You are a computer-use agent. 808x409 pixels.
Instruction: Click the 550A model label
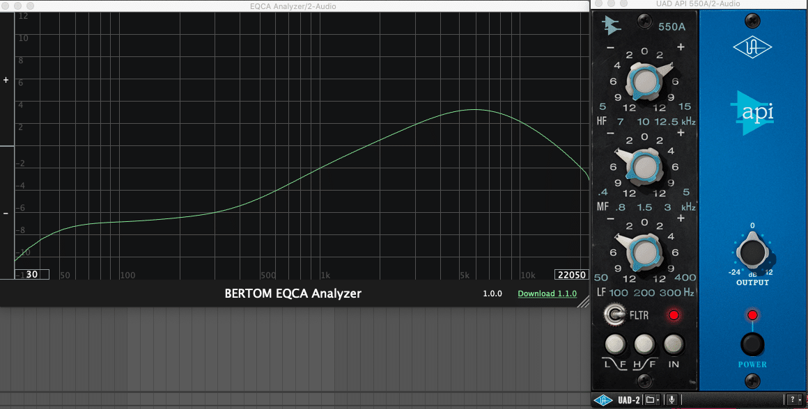point(671,26)
